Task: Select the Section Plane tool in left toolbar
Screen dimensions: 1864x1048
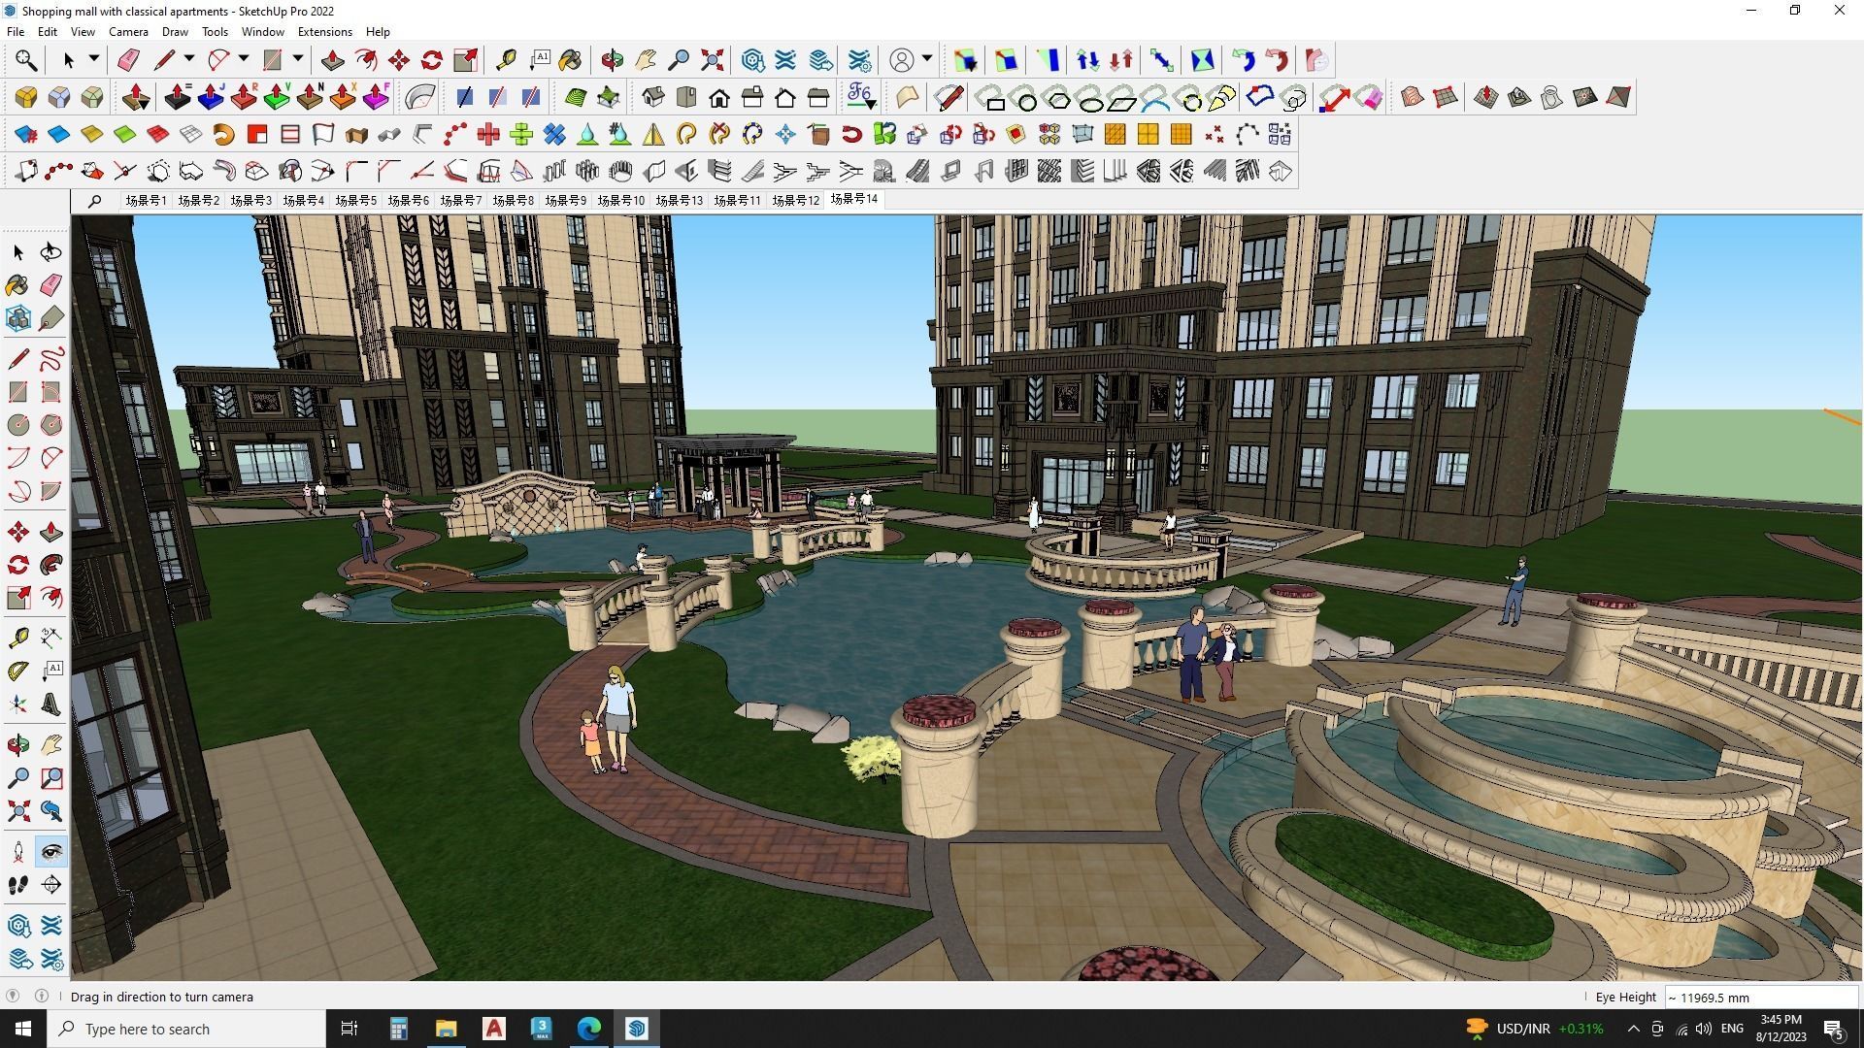Action: pyautogui.click(x=51, y=885)
